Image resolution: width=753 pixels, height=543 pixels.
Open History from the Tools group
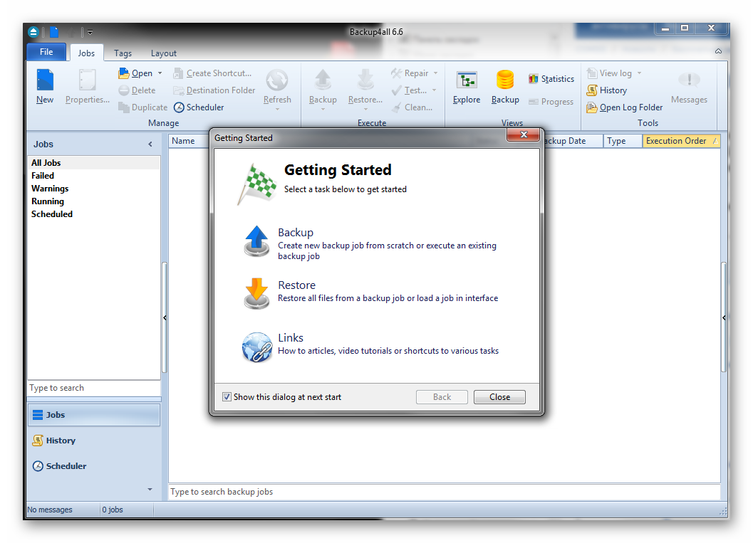607,90
